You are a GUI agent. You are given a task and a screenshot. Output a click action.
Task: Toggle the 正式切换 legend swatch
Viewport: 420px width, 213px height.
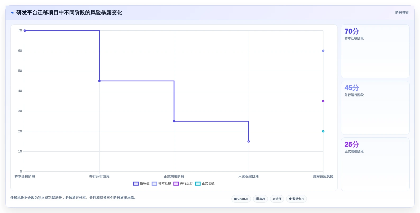click(198, 184)
